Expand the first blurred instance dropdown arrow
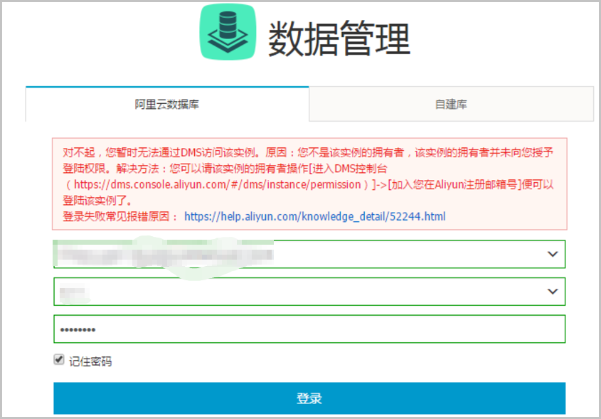This screenshot has height=419, width=601. 553,254
